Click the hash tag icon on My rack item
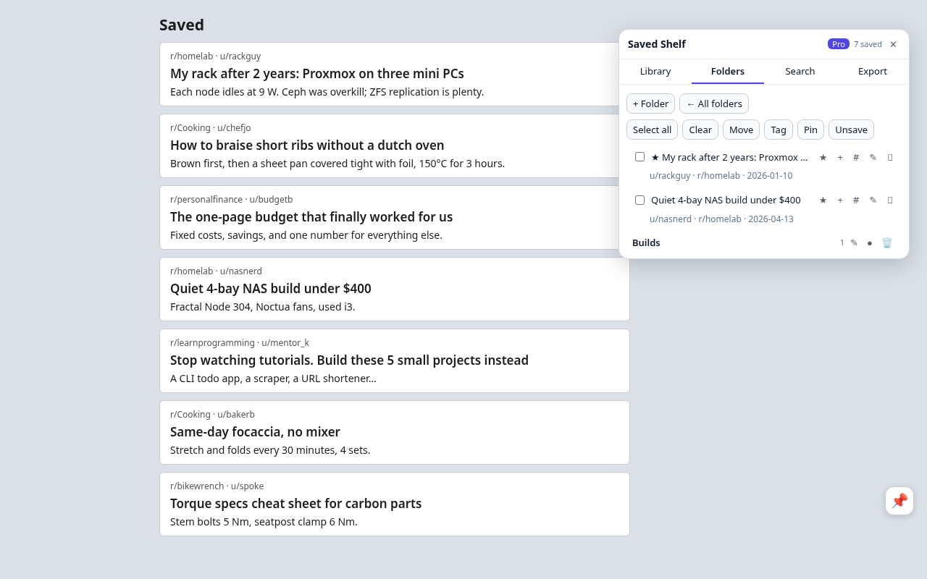This screenshot has height=579, width=927. 856,158
